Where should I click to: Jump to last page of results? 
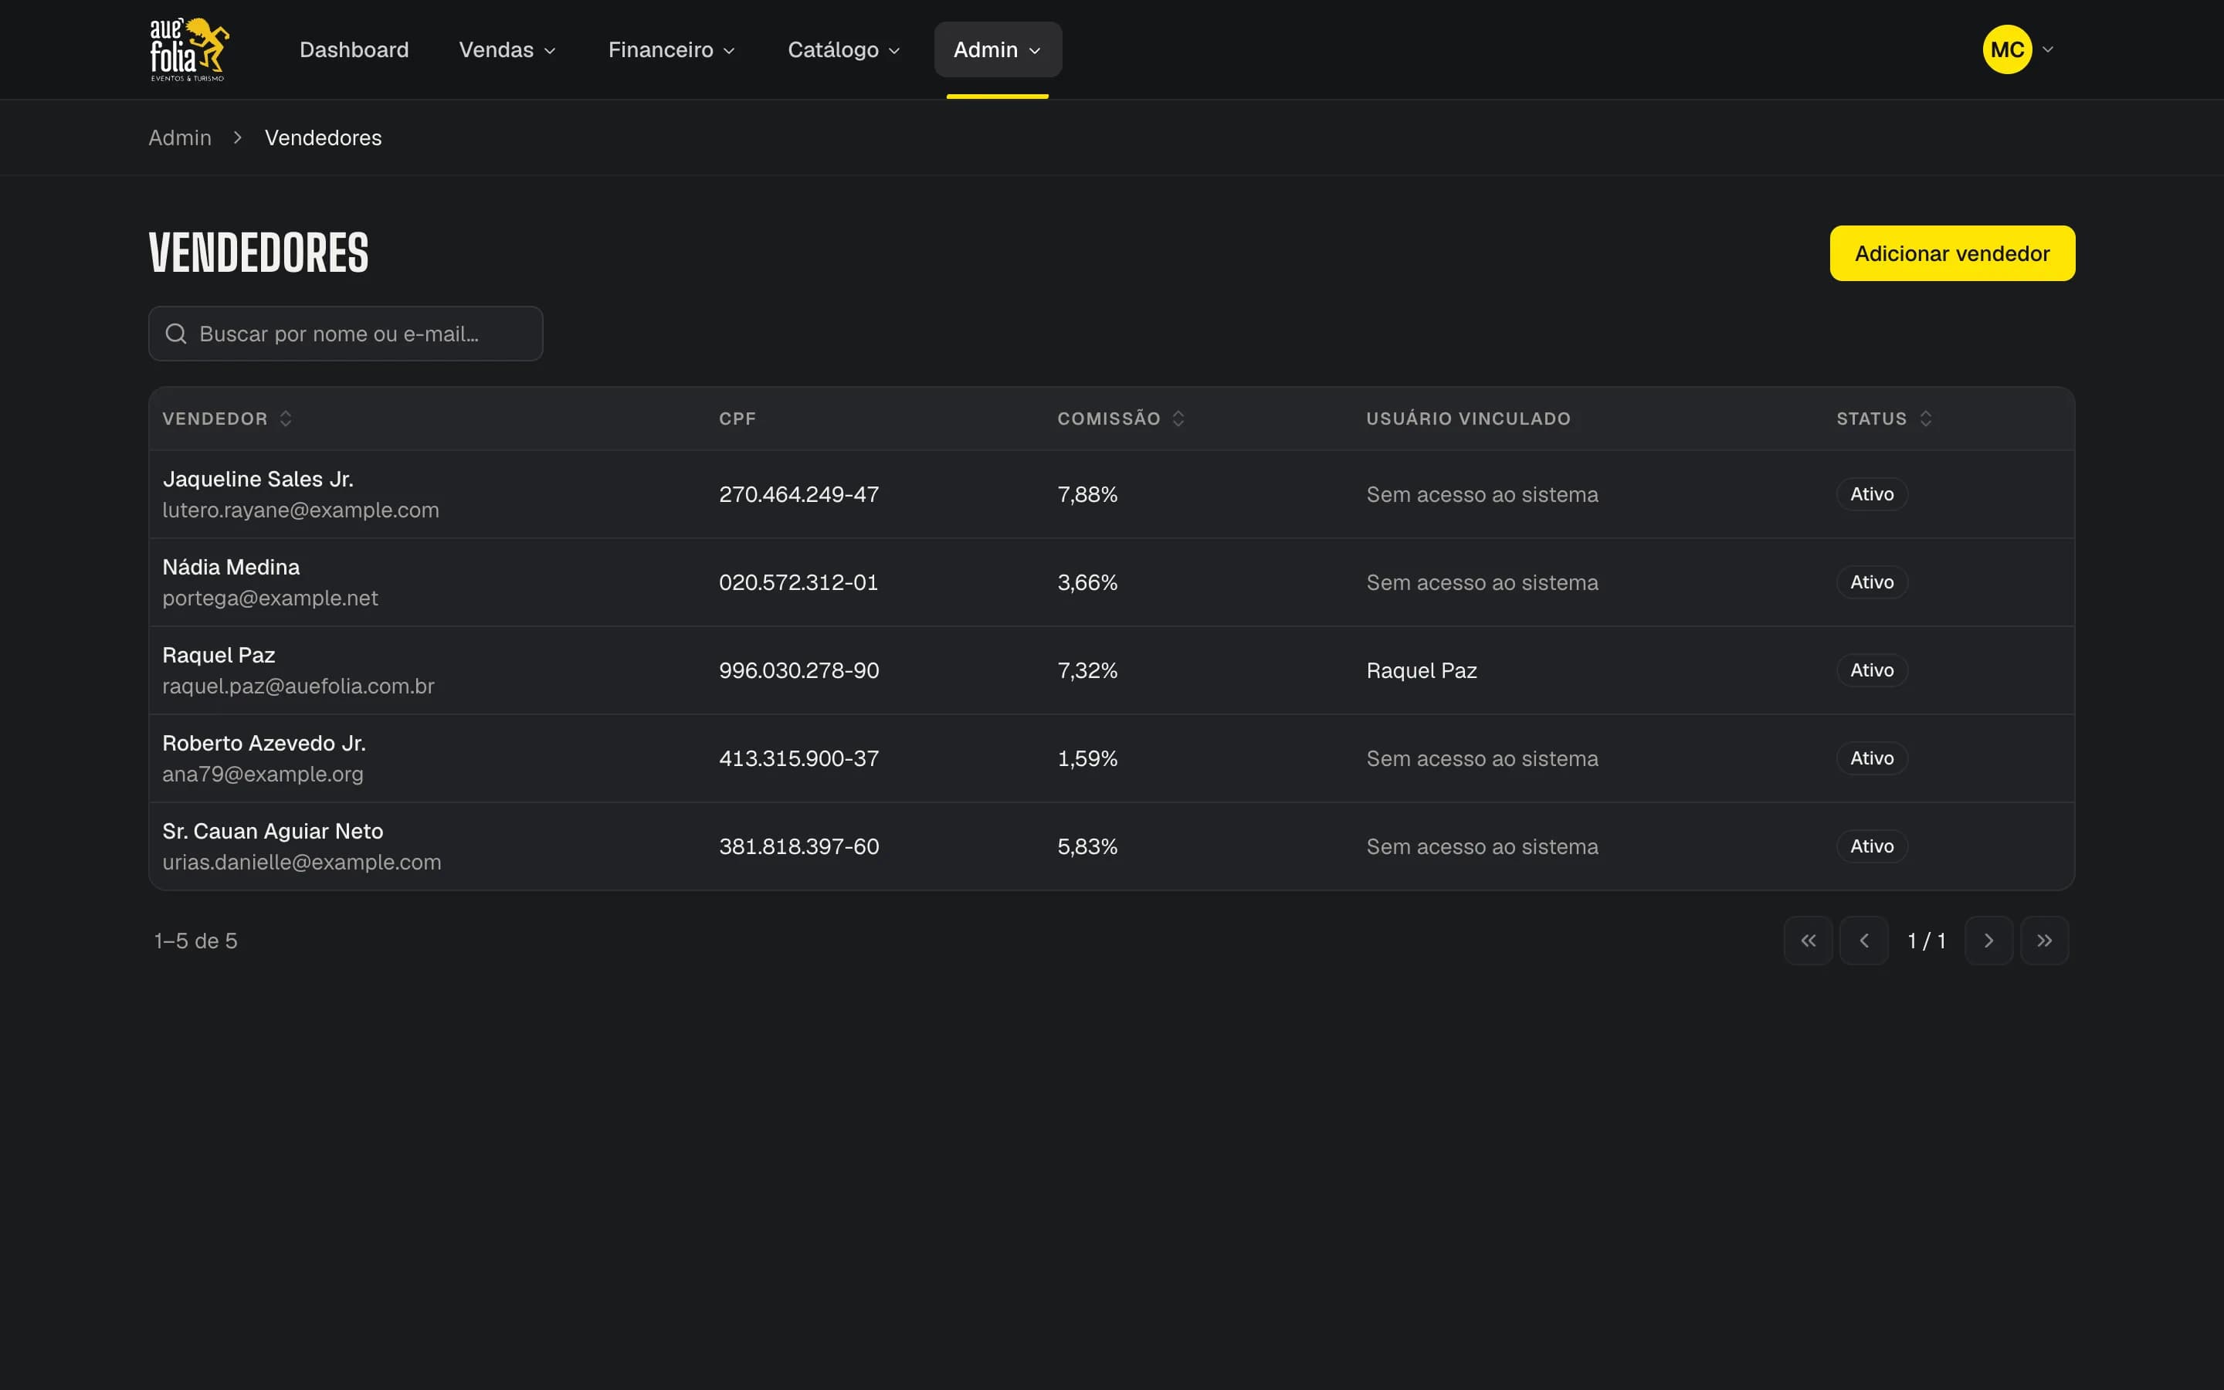coord(2045,941)
